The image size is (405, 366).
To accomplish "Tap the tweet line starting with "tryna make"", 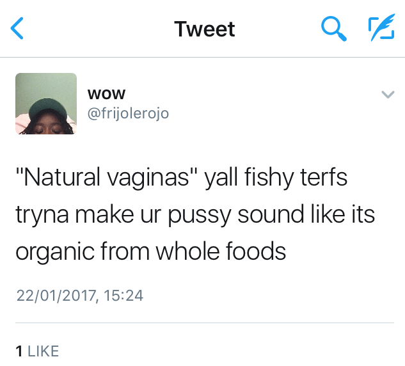I will pyautogui.click(x=195, y=214).
